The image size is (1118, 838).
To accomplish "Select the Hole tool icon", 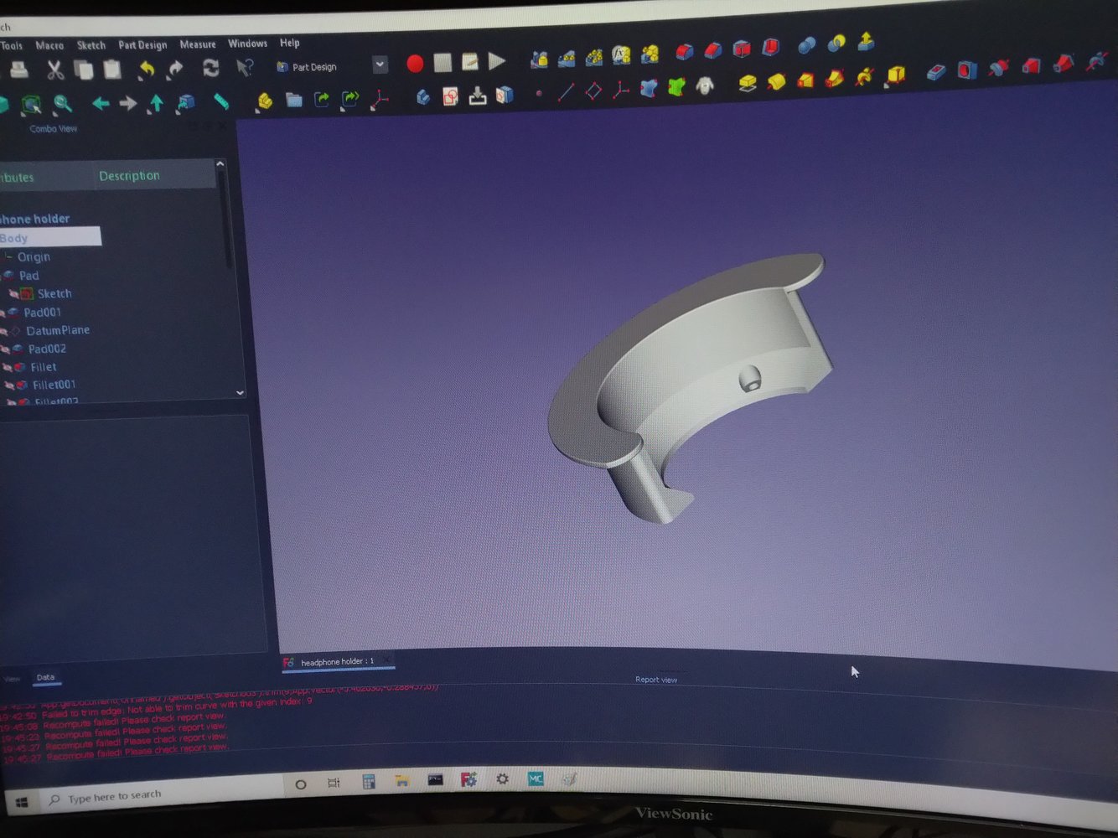I will [x=966, y=70].
